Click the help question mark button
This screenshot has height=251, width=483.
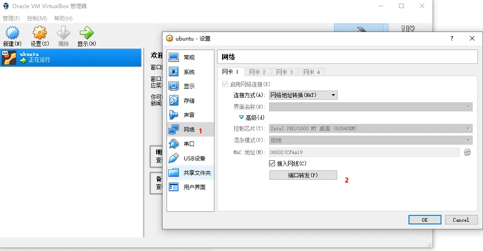point(451,38)
